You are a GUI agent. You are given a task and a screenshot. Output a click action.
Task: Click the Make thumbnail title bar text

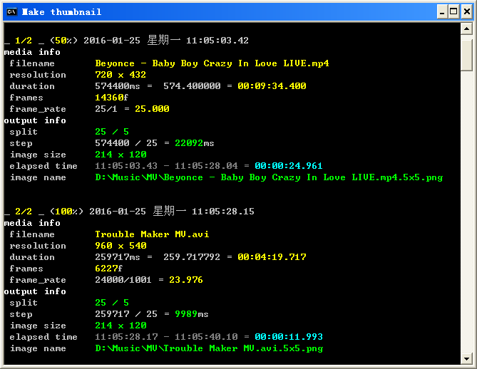pyautogui.click(x=62, y=12)
